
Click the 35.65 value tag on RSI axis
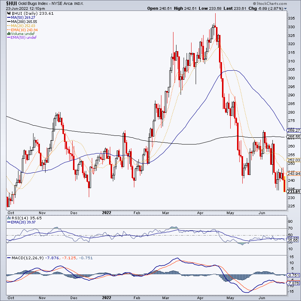click(293, 240)
